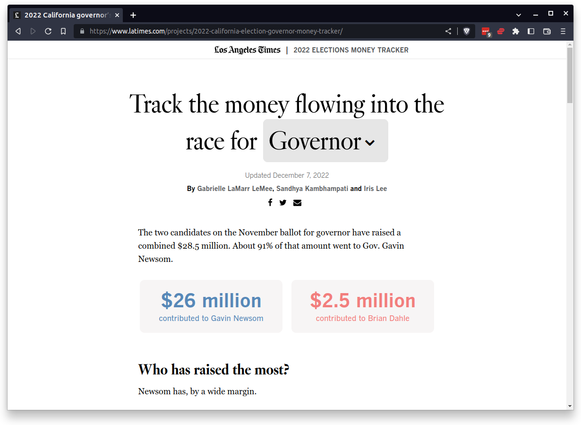Select the 2022 California governor tab

click(x=67, y=15)
